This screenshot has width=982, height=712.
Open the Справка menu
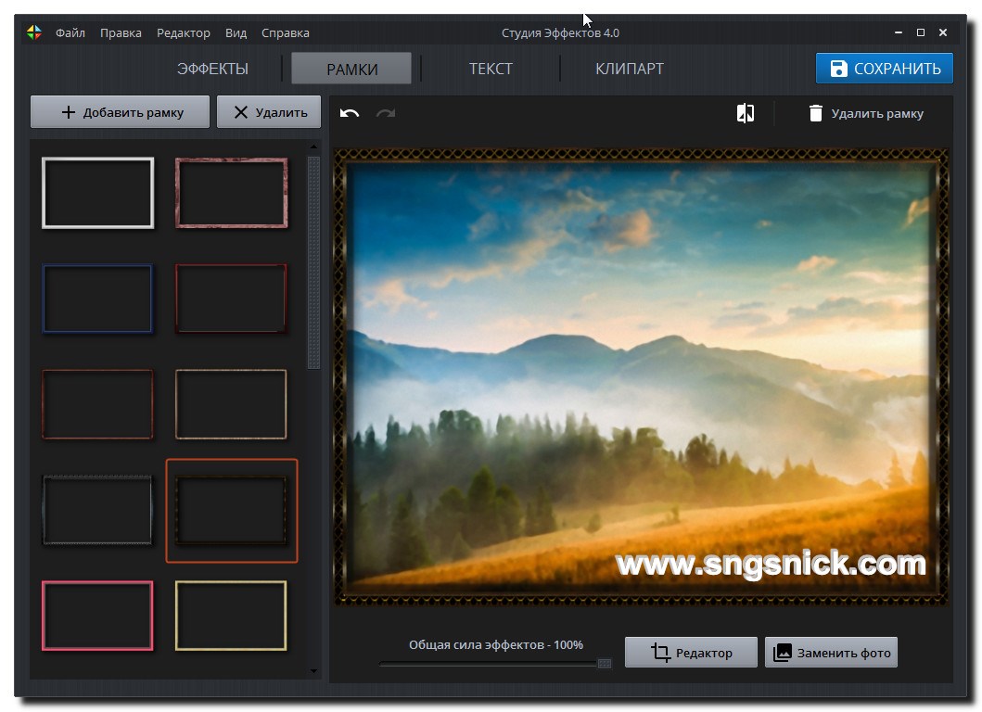286,32
